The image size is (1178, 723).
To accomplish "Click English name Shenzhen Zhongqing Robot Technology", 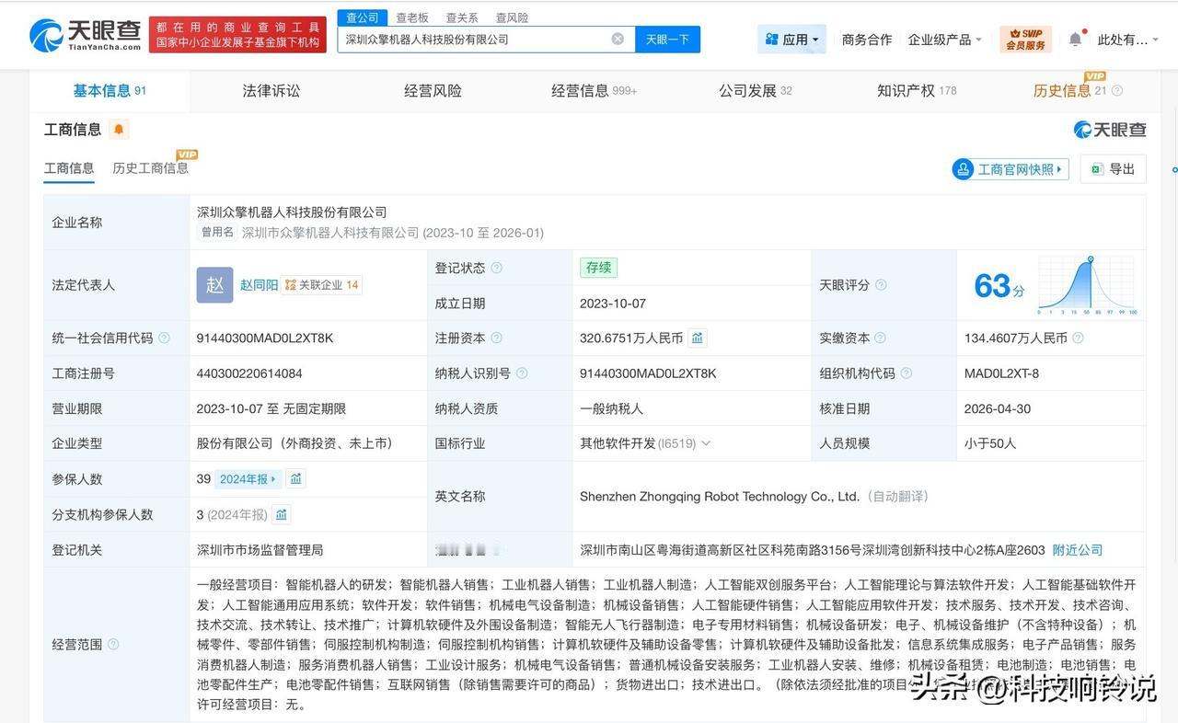I will click(720, 497).
